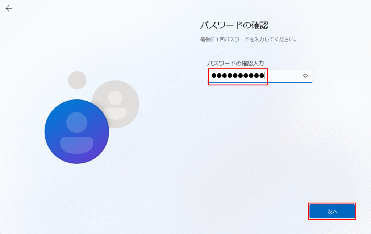Click the パスワードの確認 heading

pyautogui.click(x=234, y=25)
